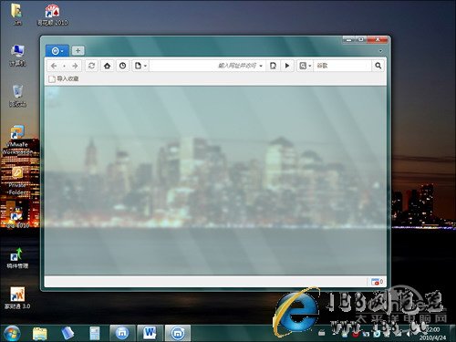Click the magnifier search button

(378, 66)
